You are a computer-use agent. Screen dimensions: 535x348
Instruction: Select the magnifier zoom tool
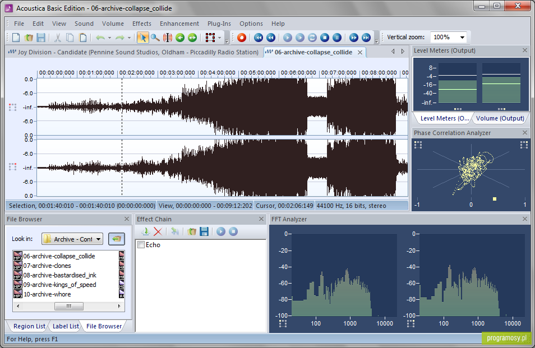click(155, 37)
